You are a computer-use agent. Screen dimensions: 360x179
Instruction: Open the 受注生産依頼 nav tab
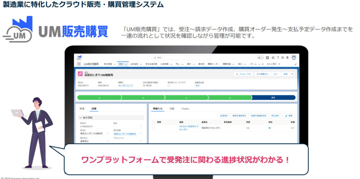pos(151,64)
